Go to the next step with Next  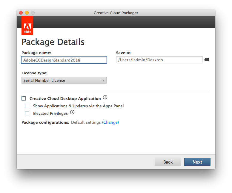pyautogui.click(x=197, y=162)
